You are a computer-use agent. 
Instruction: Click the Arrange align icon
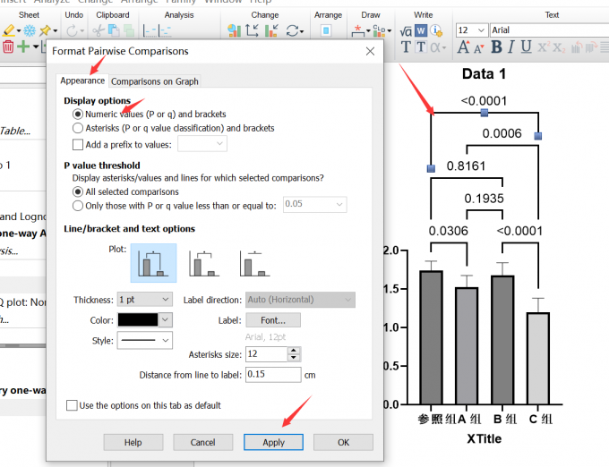pos(326,30)
